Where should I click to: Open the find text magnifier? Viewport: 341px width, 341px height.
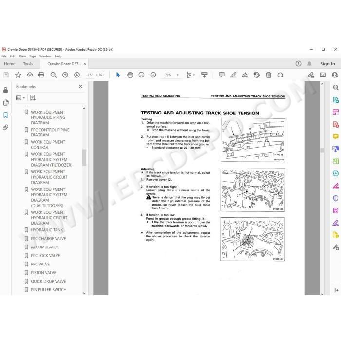pyautogui.click(x=53, y=75)
